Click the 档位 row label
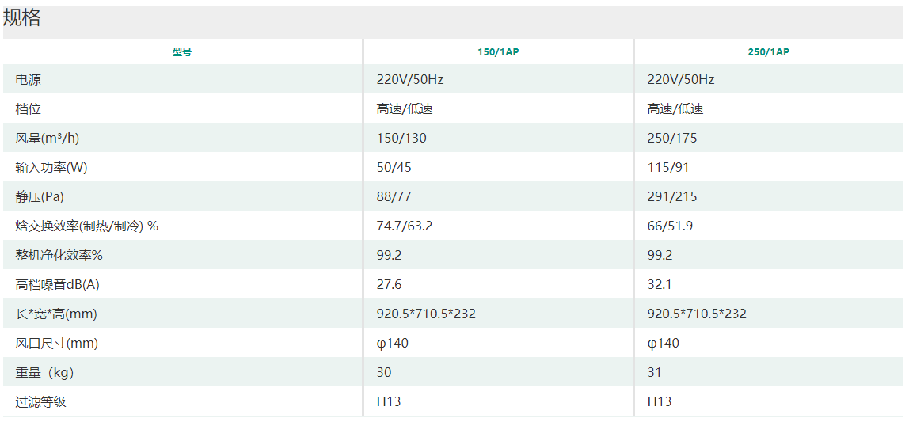This screenshot has width=909, height=422. click(x=28, y=109)
